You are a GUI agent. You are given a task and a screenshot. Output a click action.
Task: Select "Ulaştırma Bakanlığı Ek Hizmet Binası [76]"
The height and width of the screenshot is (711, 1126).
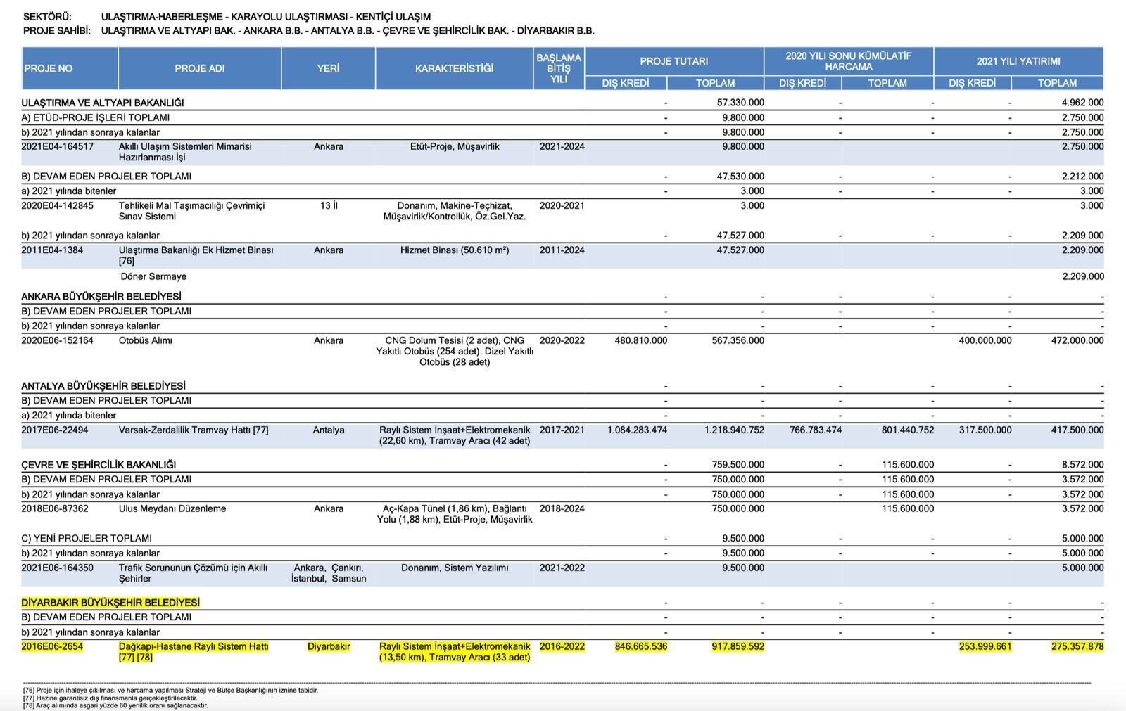(x=196, y=255)
